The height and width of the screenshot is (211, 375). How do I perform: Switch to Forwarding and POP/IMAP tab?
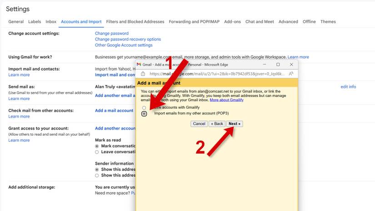coord(194,21)
